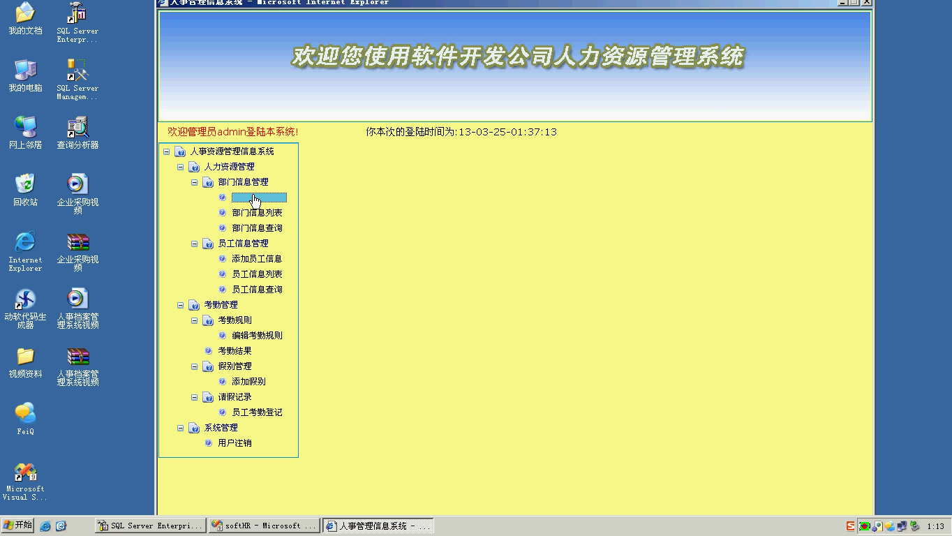Collapse the 人事资源管理信息系统 root node
Image resolution: width=952 pixels, height=536 pixels.
[x=167, y=151]
